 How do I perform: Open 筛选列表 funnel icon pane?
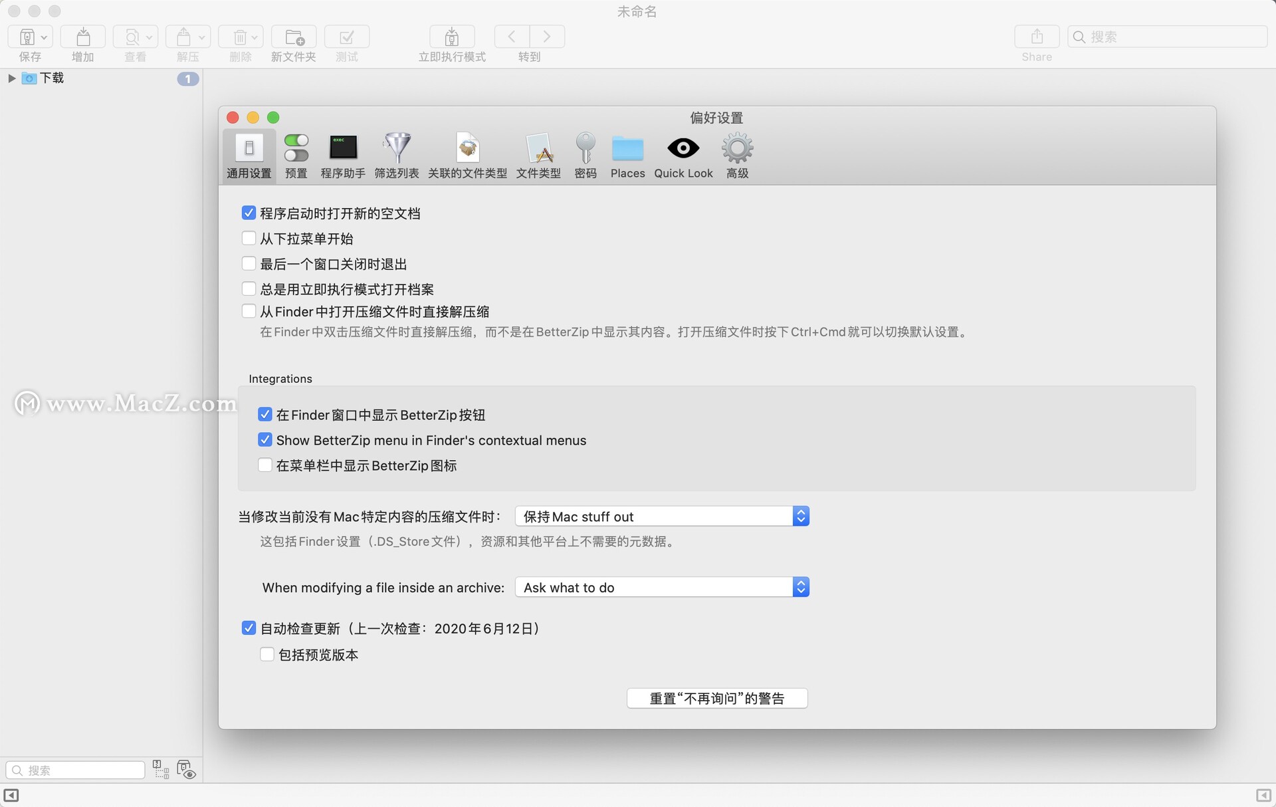click(397, 155)
